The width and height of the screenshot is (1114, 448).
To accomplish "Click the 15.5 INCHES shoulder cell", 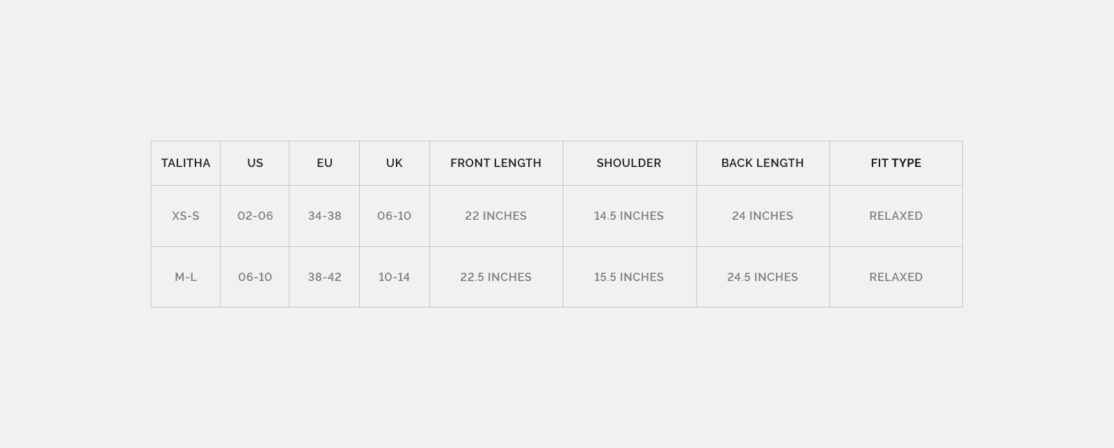I will click(x=629, y=278).
